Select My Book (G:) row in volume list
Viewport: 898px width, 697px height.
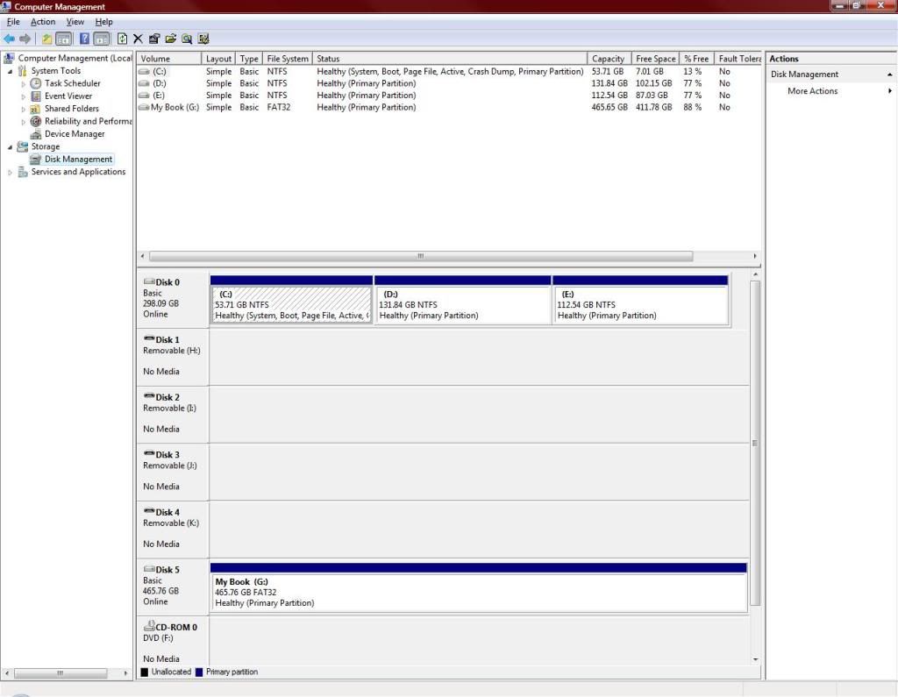coord(173,108)
